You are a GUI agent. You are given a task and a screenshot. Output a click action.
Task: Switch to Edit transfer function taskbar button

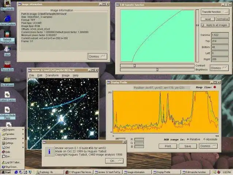196,172
